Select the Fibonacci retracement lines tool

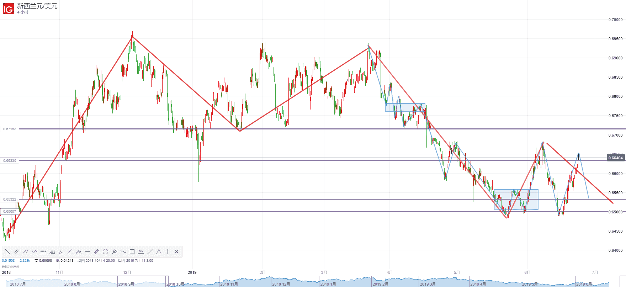[x=43, y=252]
